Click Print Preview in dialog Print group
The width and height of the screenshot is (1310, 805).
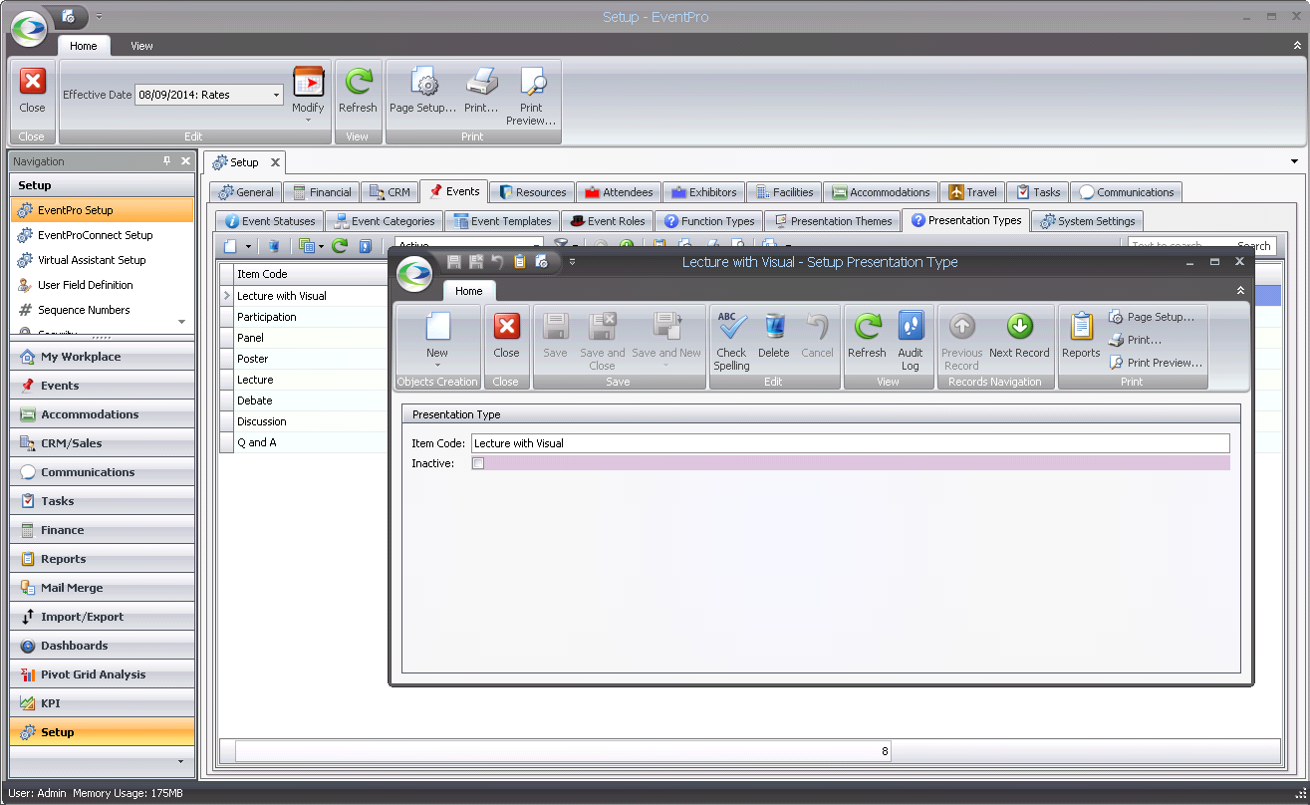tap(1156, 363)
